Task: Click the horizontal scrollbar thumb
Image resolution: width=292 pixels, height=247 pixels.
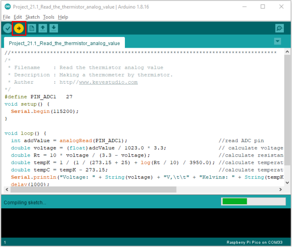Action: 93,189
